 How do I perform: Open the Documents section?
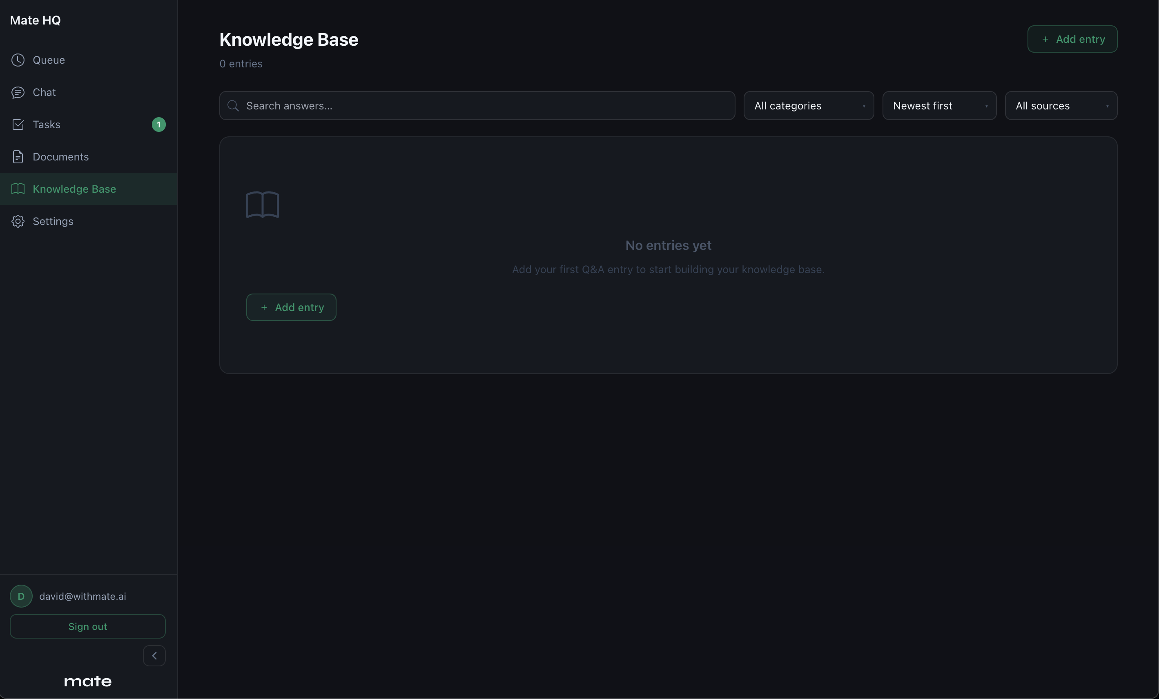coord(89,157)
